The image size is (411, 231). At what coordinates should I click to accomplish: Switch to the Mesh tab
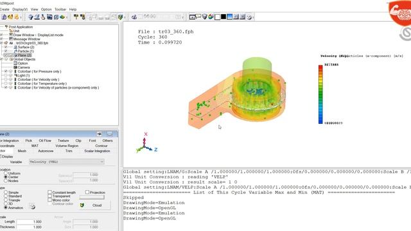(22, 151)
